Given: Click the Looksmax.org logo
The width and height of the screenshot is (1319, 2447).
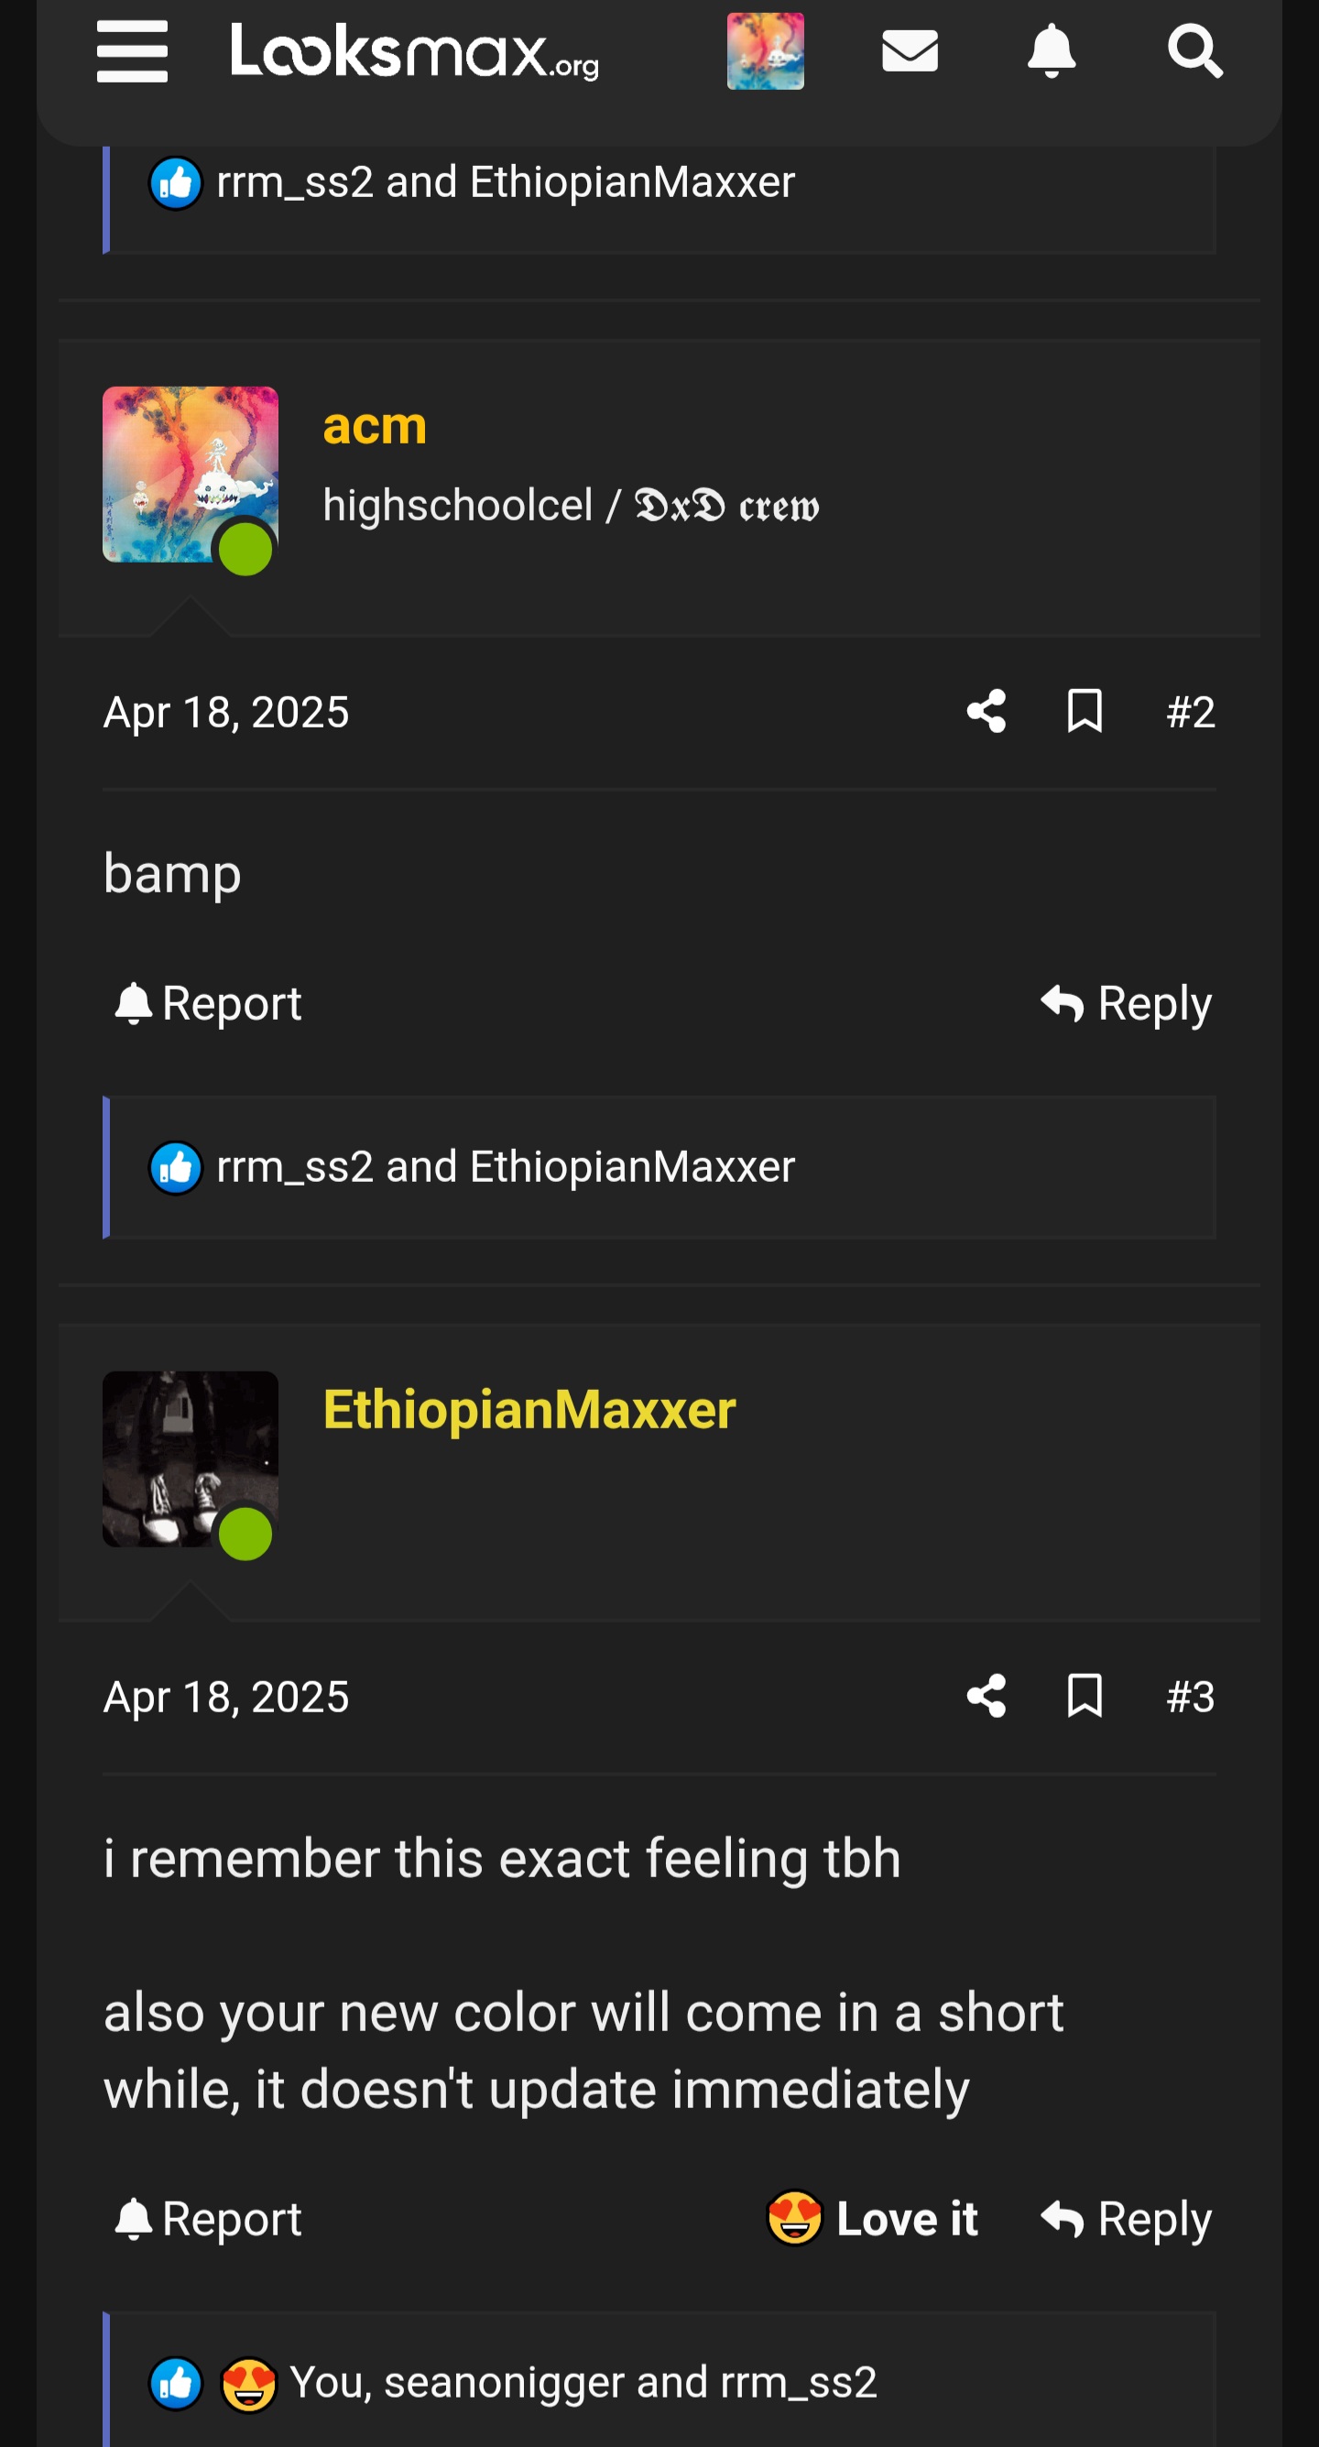Looking at the screenshot, I should (x=415, y=50).
